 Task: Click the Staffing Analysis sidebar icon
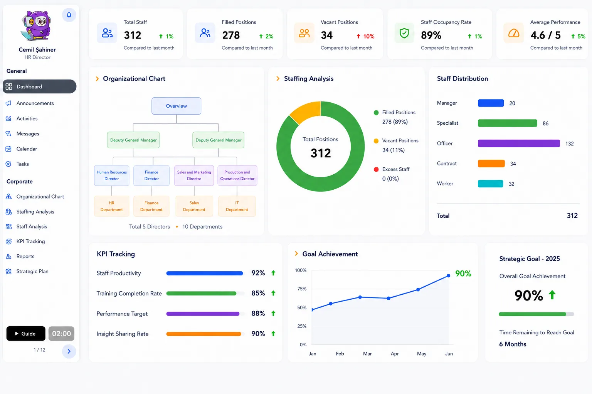[8, 212]
